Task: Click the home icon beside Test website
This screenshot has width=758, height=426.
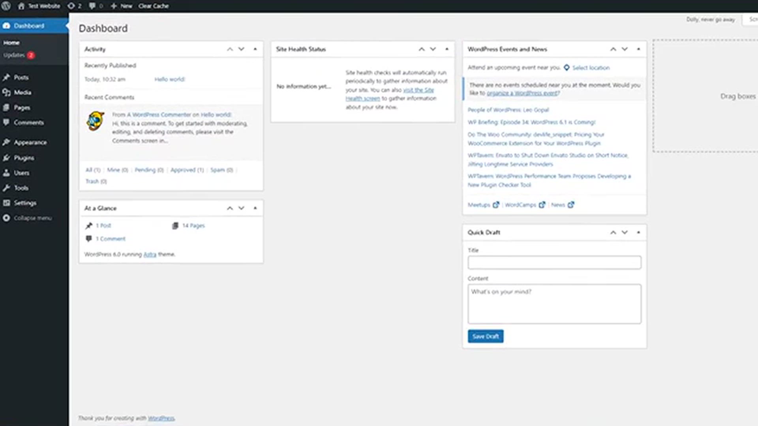Action: coord(21,6)
